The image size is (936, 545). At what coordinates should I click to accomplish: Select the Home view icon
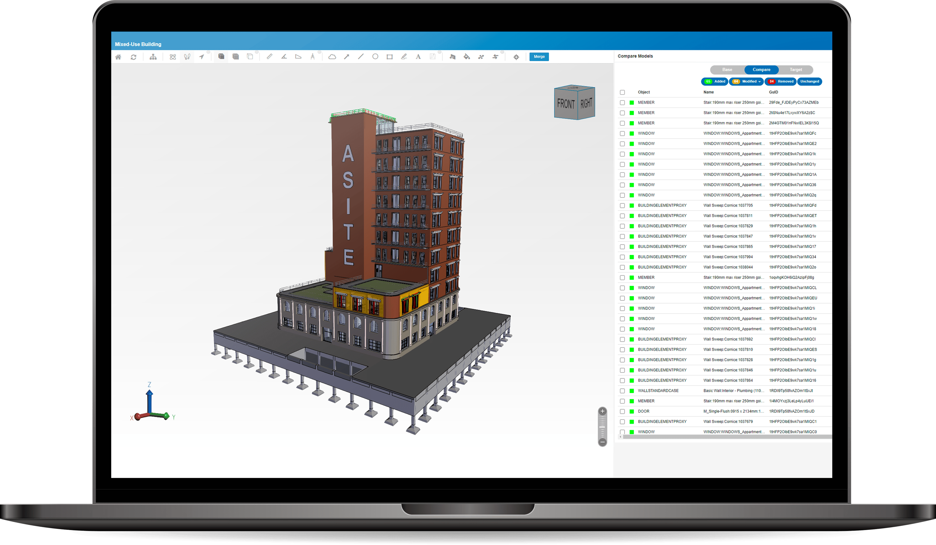pos(119,56)
